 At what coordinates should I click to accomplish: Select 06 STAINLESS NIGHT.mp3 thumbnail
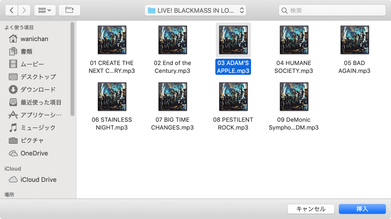click(x=112, y=97)
